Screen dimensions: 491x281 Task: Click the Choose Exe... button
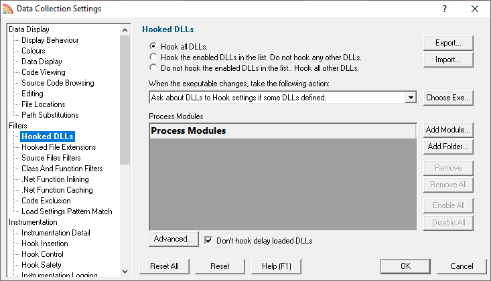coord(448,98)
